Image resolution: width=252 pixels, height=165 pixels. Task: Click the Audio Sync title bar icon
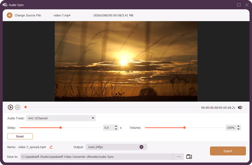coord(5,5)
